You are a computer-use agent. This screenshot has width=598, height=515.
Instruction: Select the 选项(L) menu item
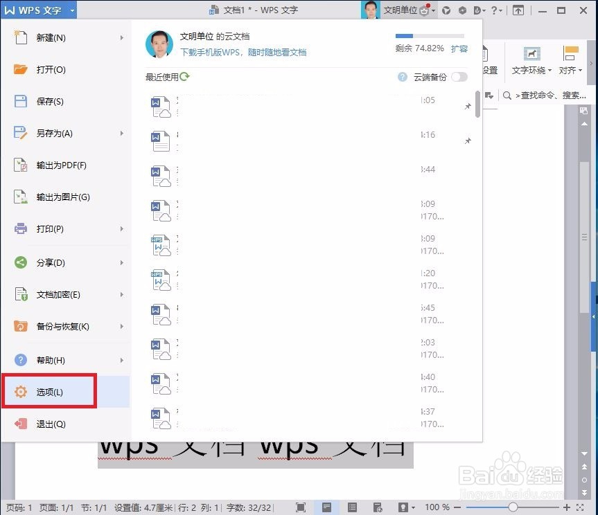pos(65,392)
